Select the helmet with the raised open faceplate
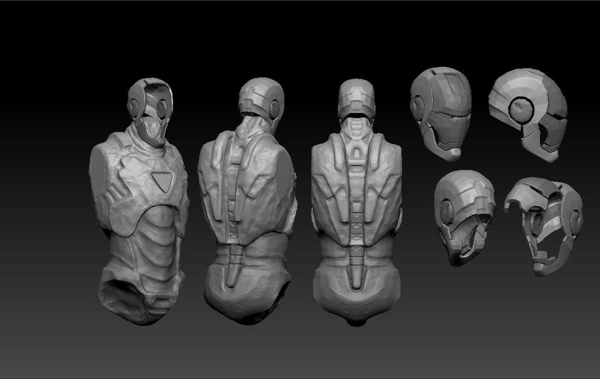600x379 pixels. 543,225
